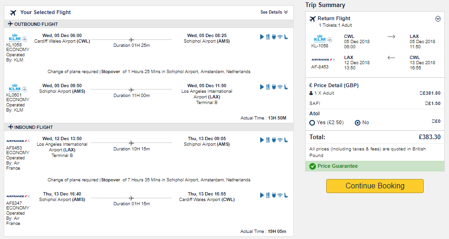Image resolution: width=449 pixels, height=239 pixels.
Task: Click the video play icon on flight KL1058
Action: (262, 37)
